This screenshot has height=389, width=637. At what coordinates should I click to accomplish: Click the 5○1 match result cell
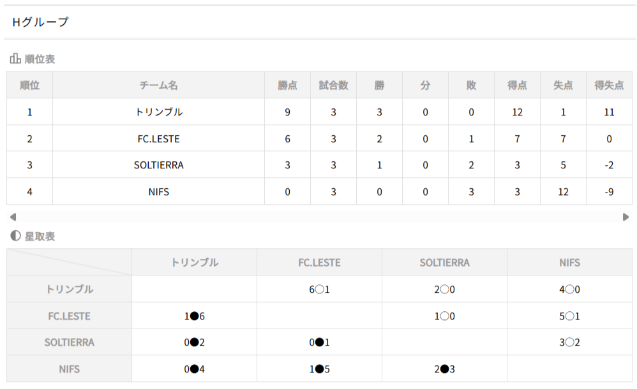(569, 316)
